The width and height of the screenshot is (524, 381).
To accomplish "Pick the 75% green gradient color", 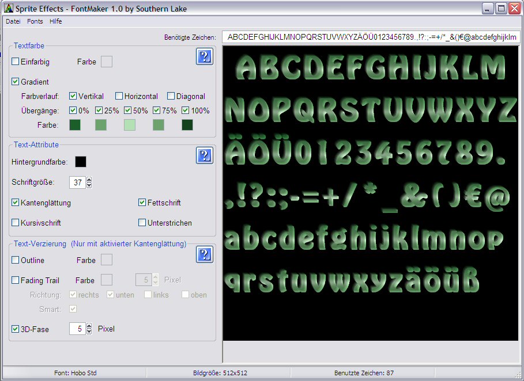I will pos(159,125).
